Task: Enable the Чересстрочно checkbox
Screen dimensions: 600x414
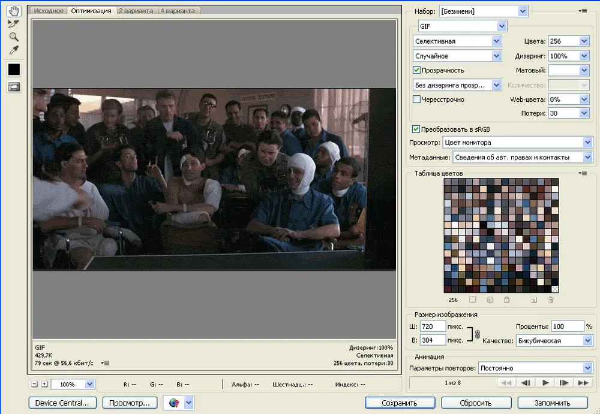Action: click(x=417, y=99)
